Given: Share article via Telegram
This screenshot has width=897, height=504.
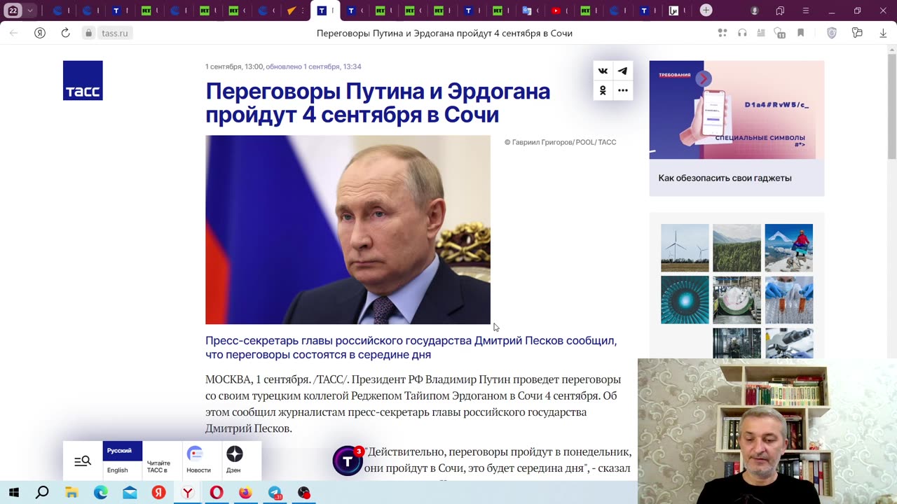Looking at the screenshot, I should coord(622,71).
